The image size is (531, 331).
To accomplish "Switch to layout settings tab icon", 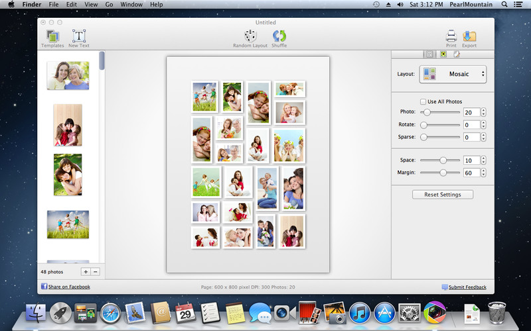I will coord(429,54).
